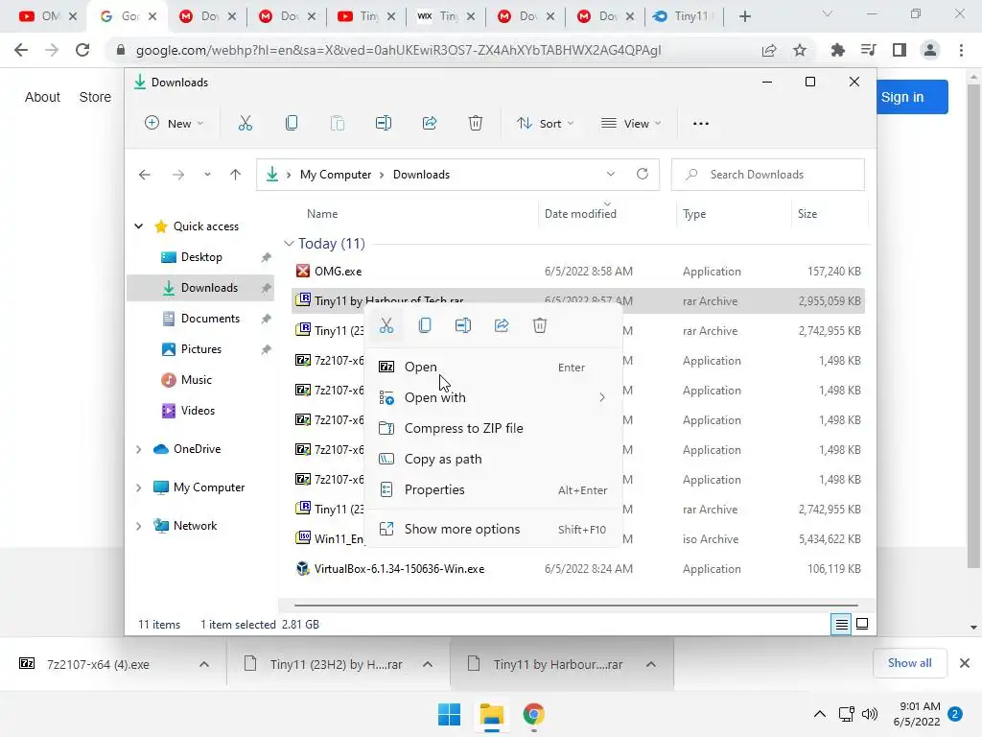Show hidden system tray icons
Viewport: 982px width, 737px height.
[x=819, y=714]
